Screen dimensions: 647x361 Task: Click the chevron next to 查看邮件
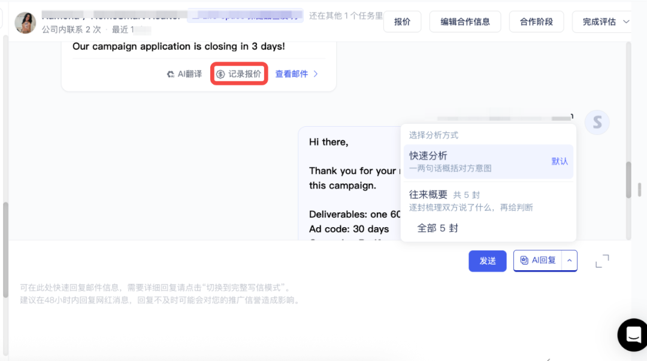316,74
